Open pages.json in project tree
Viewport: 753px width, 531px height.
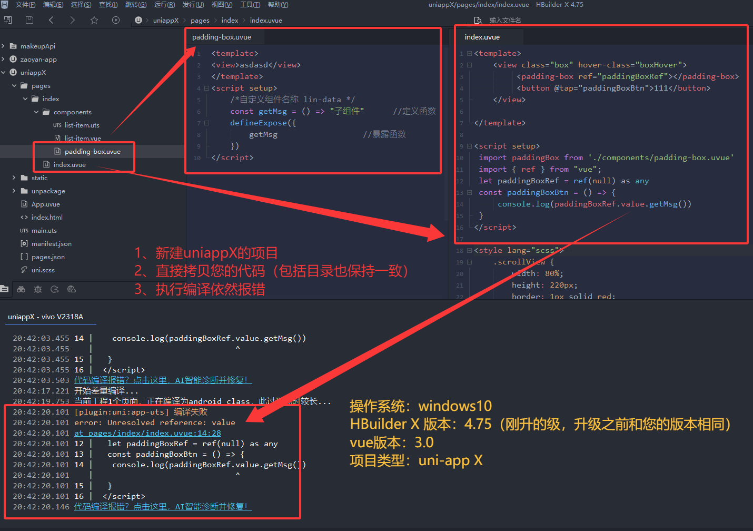pos(48,257)
